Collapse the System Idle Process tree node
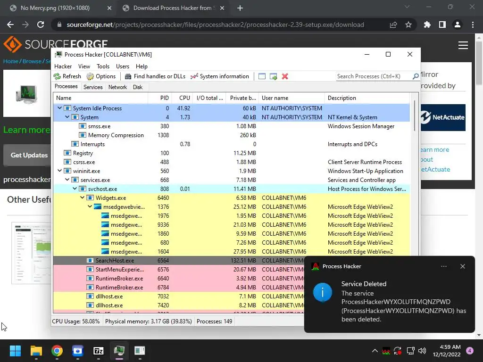The width and height of the screenshot is (483, 362). point(59,108)
